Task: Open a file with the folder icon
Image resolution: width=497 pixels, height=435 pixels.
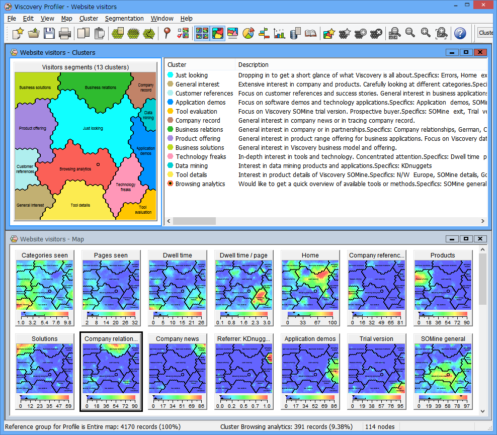Action: pyautogui.click(x=34, y=33)
